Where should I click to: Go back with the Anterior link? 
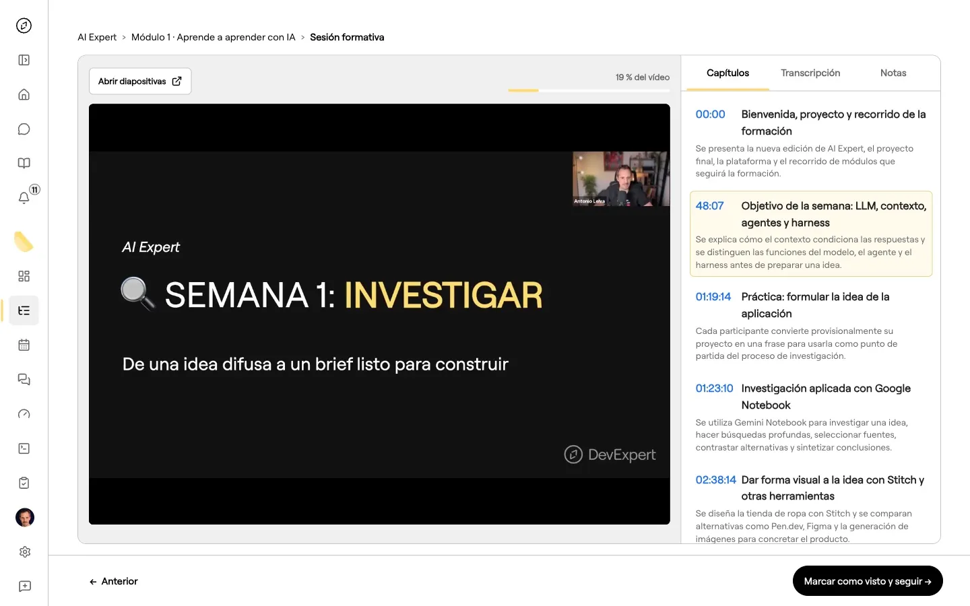click(113, 581)
